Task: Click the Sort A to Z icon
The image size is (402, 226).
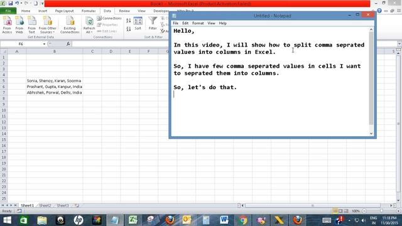Action: point(128,21)
